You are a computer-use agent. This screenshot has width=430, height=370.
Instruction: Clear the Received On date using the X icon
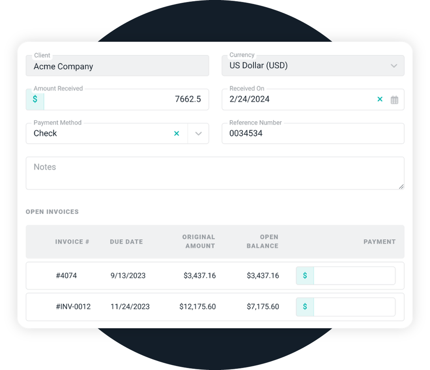click(x=380, y=99)
